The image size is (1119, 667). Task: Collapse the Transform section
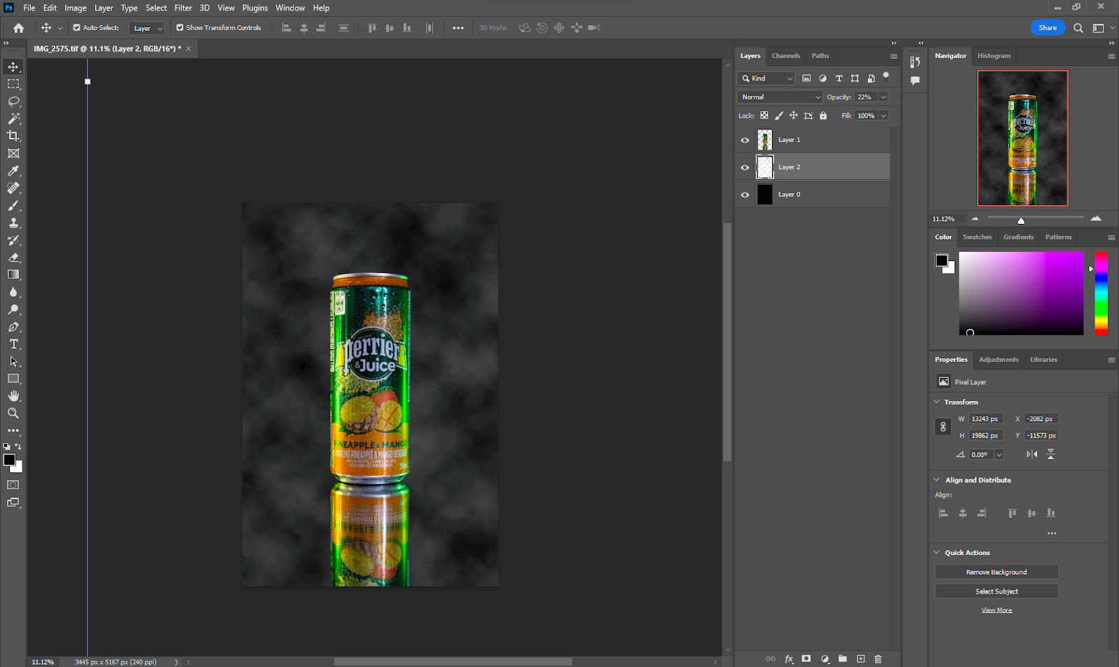[937, 402]
